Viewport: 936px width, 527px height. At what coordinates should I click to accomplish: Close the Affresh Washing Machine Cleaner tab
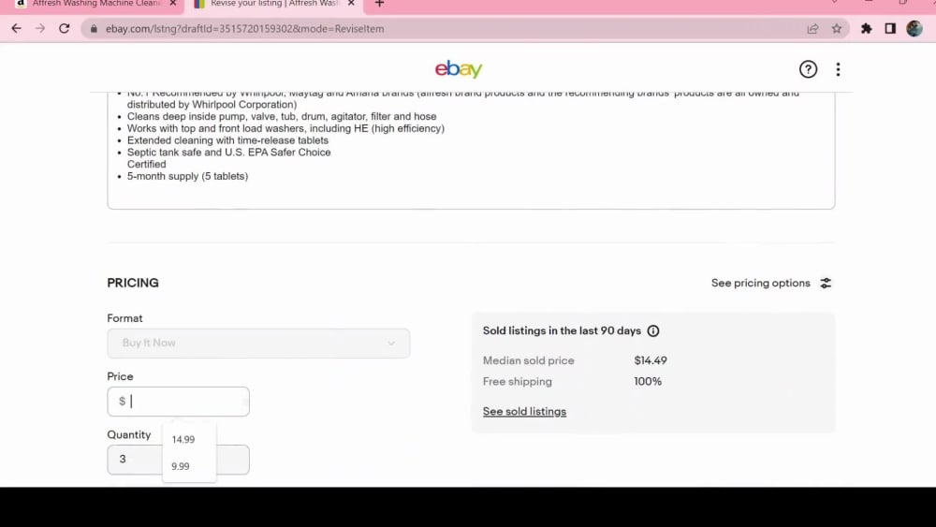click(172, 4)
